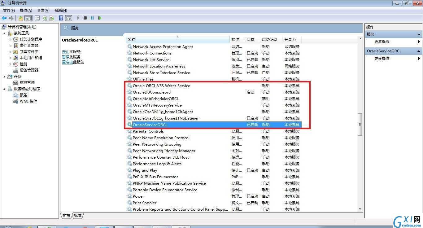Click the WMI 控件 icon in the tree
This screenshot has height=228, width=423.
pos(16,101)
